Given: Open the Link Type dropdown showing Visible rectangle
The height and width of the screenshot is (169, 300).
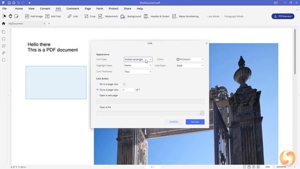Looking at the screenshot, I should pyautogui.click(x=138, y=60).
